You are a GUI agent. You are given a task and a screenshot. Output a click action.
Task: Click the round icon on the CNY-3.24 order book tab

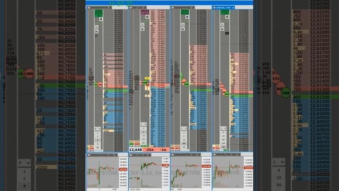(131, 7)
